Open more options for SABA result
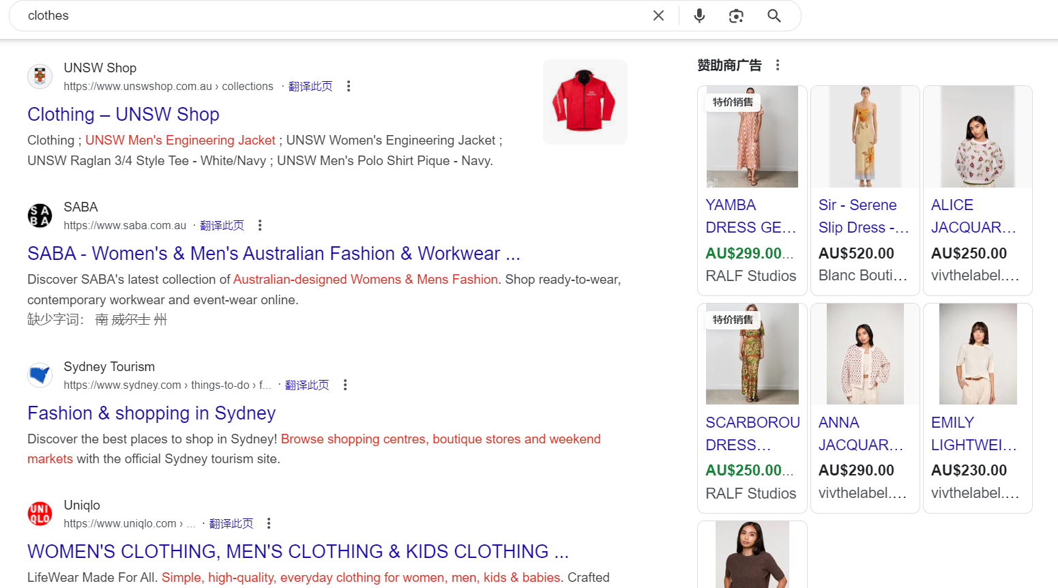 coord(260,225)
